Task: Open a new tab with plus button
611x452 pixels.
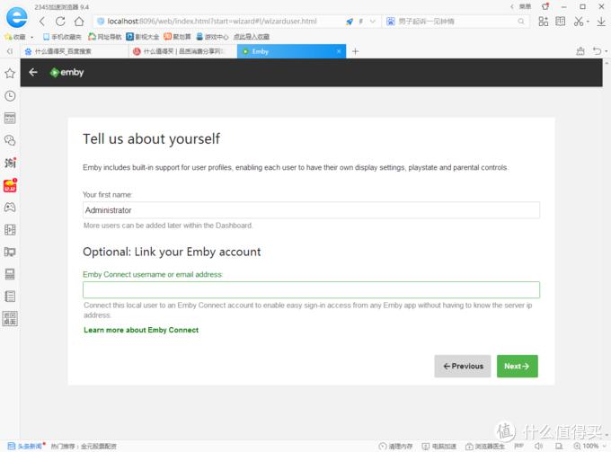Action: coord(355,51)
